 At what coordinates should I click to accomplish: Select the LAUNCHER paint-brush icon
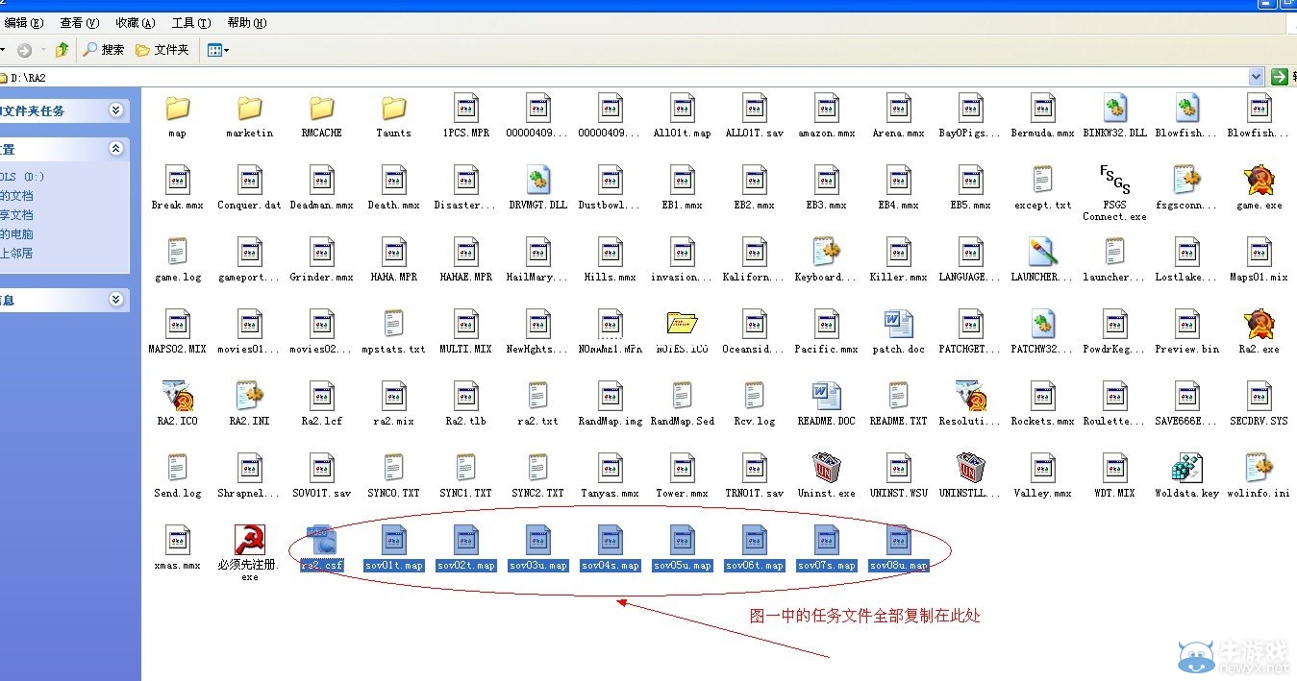[x=1043, y=252]
